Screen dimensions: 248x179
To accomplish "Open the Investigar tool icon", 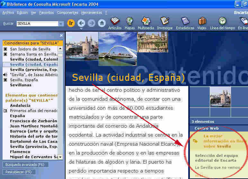I will coord(165,21).
